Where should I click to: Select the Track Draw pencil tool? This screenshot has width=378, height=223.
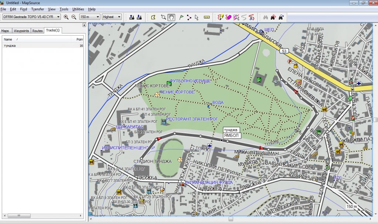point(220,17)
